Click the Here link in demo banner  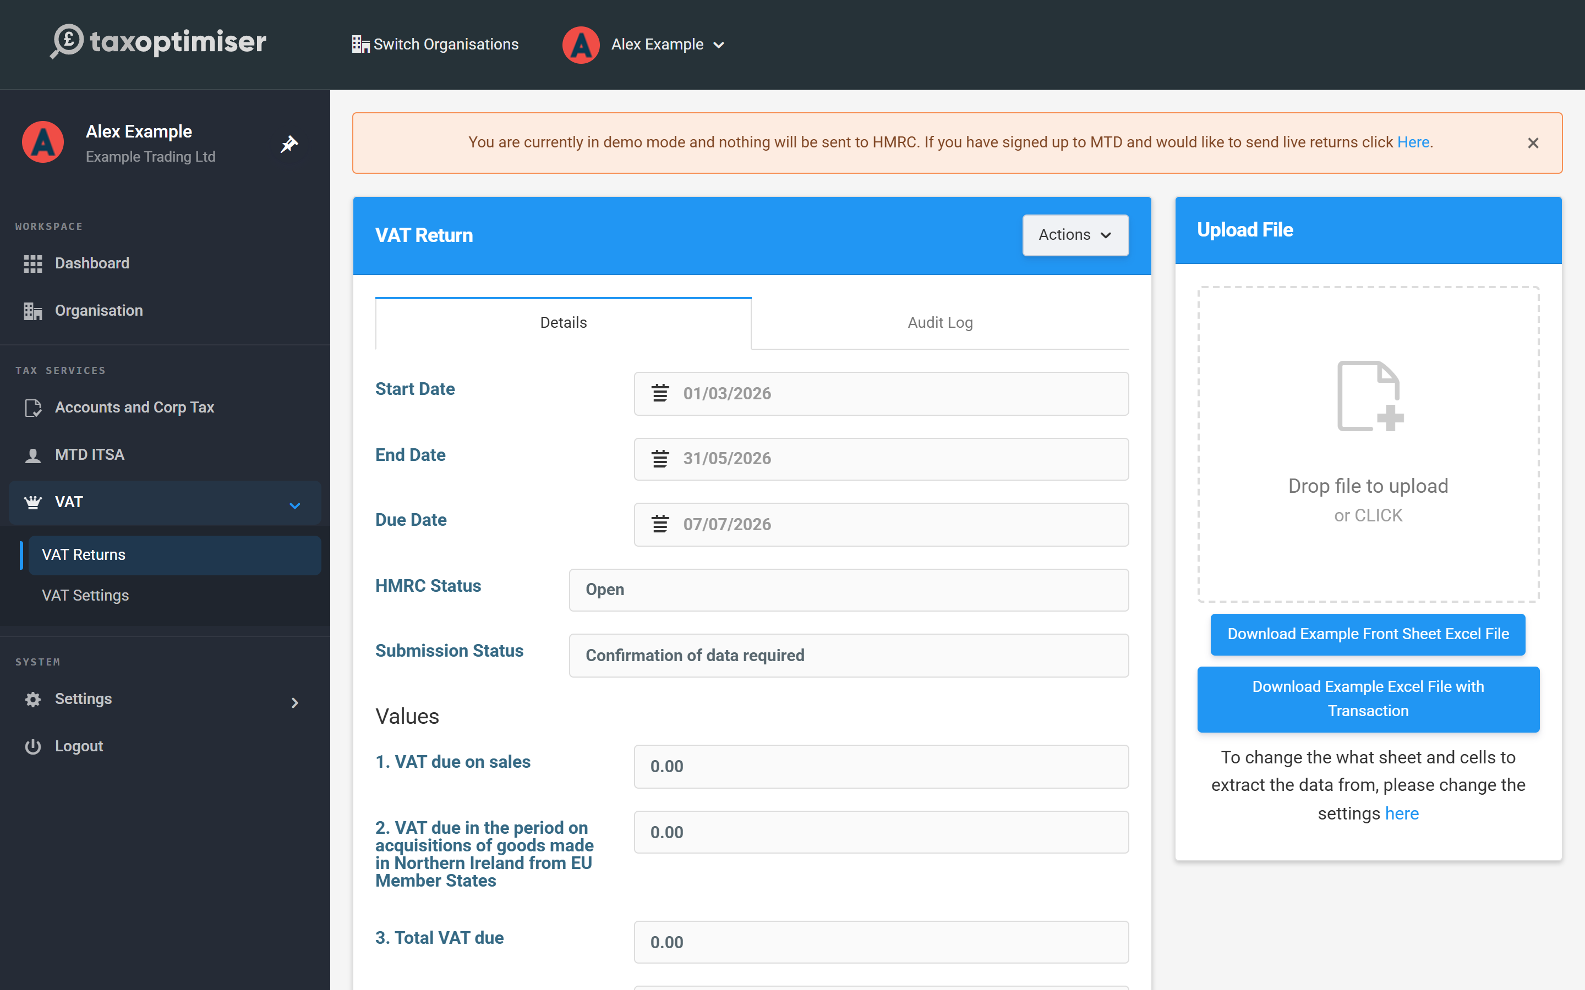[1413, 142]
